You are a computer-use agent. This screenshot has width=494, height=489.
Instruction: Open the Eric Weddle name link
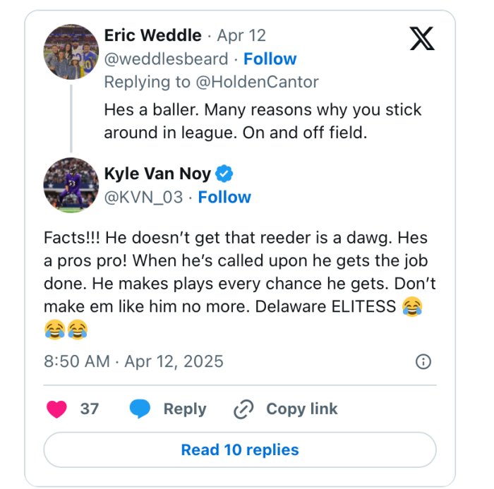pyautogui.click(x=152, y=35)
